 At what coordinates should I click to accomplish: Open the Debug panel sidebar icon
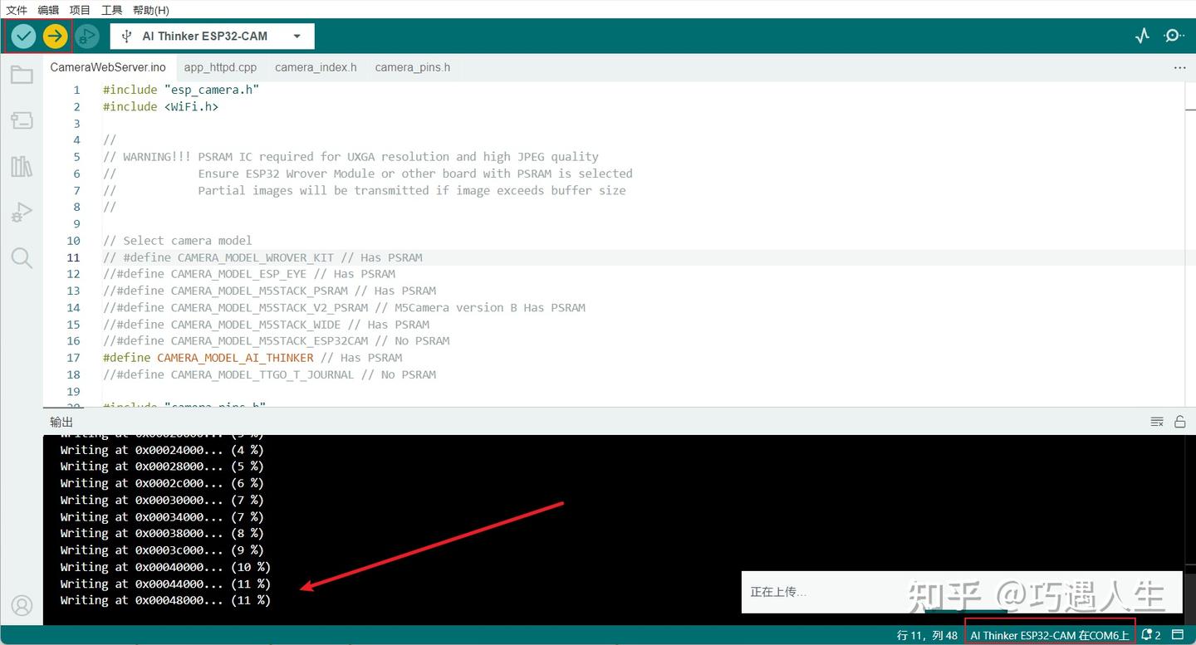(x=22, y=212)
